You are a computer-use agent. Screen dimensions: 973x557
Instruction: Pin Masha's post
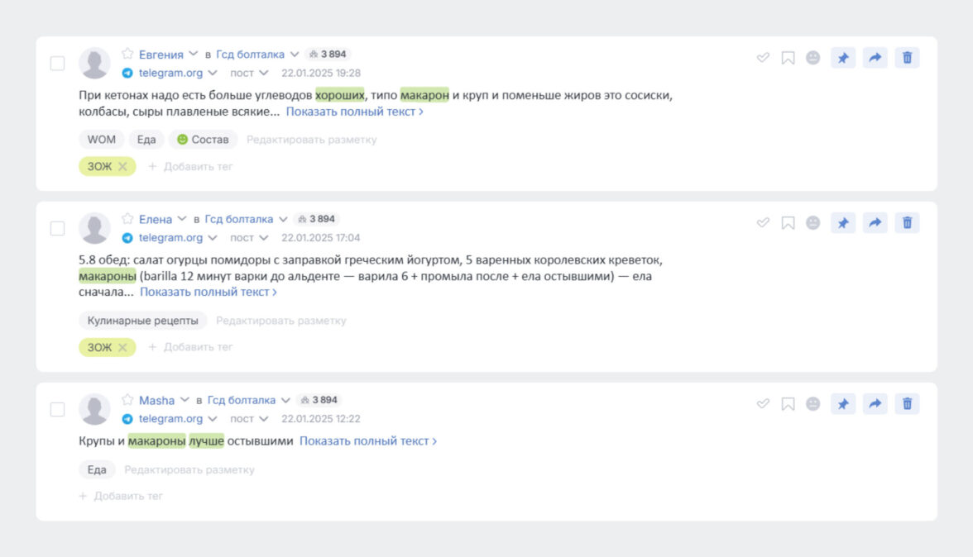[x=842, y=403]
